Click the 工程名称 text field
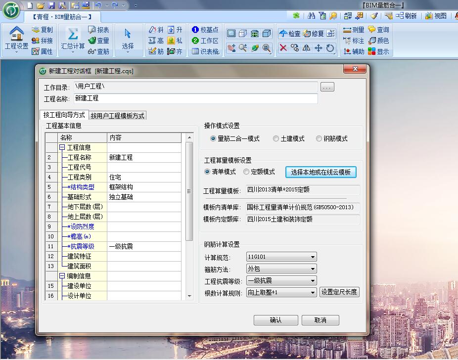458x360 pixels. [x=195, y=99]
